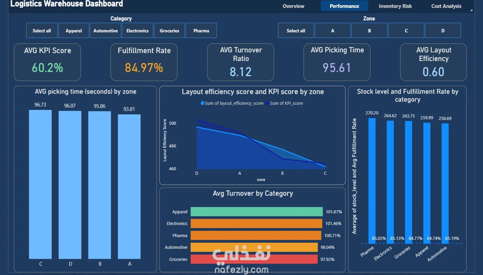Click the 85.19% fulfillment label
Screen dimensions: 483x275
pyautogui.click(x=452, y=238)
